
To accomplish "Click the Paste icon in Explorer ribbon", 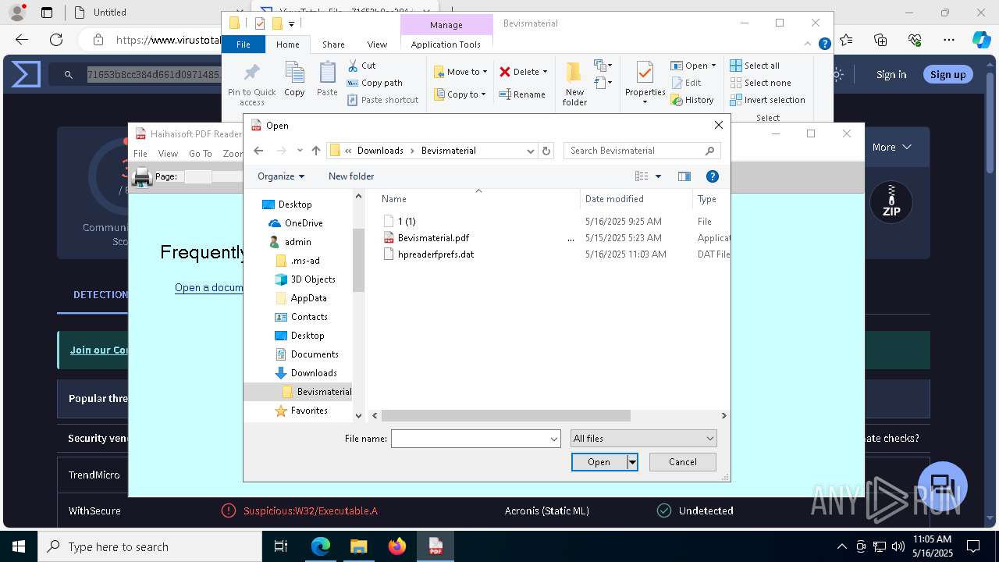I will point(327,79).
